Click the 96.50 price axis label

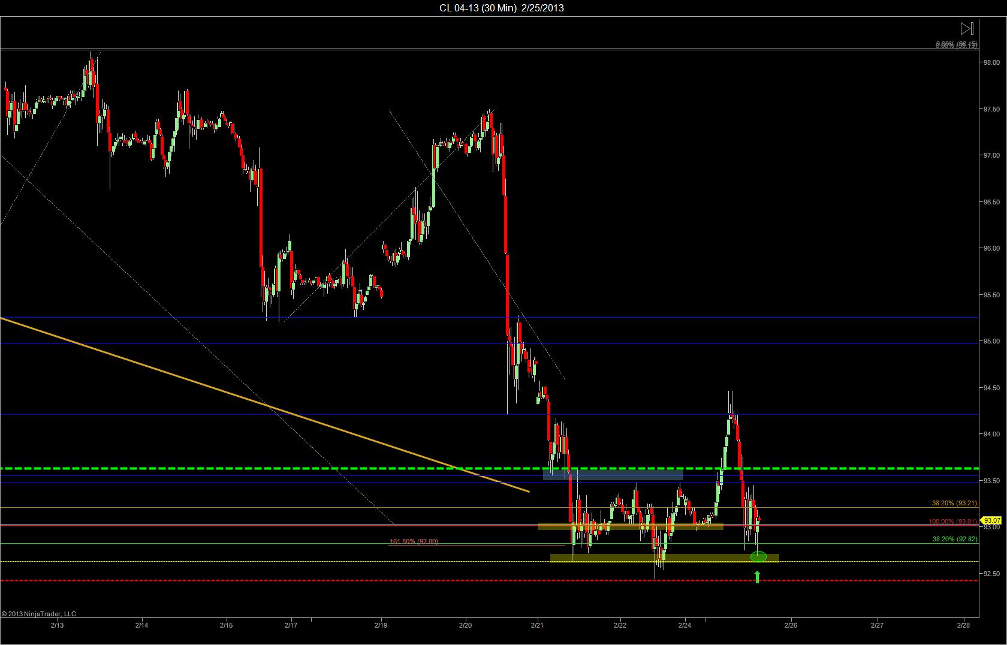click(991, 202)
